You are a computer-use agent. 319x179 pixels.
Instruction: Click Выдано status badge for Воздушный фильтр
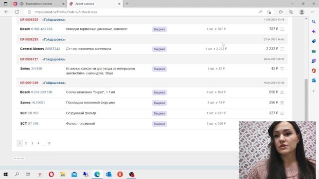[159, 113]
